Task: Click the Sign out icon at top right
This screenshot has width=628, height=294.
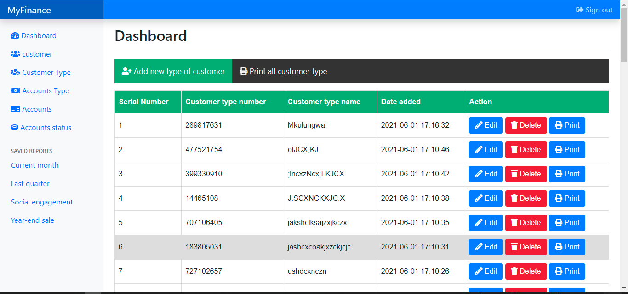Action: tap(579, 10)
